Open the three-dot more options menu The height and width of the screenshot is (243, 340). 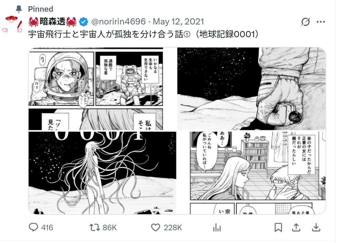click(321, 22)
